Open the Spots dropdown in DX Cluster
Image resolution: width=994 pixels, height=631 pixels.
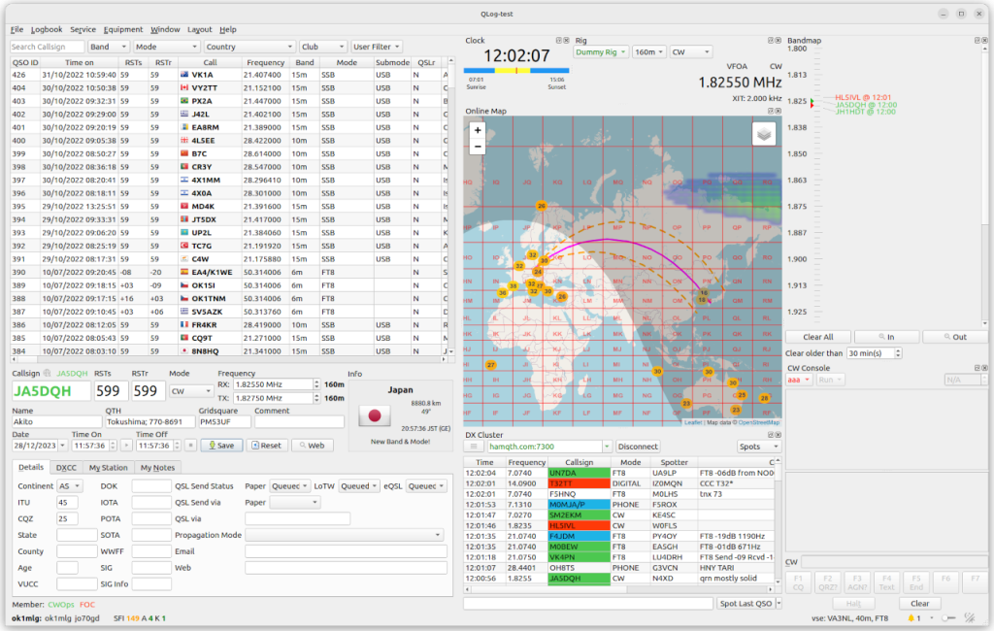click(758, 447)
